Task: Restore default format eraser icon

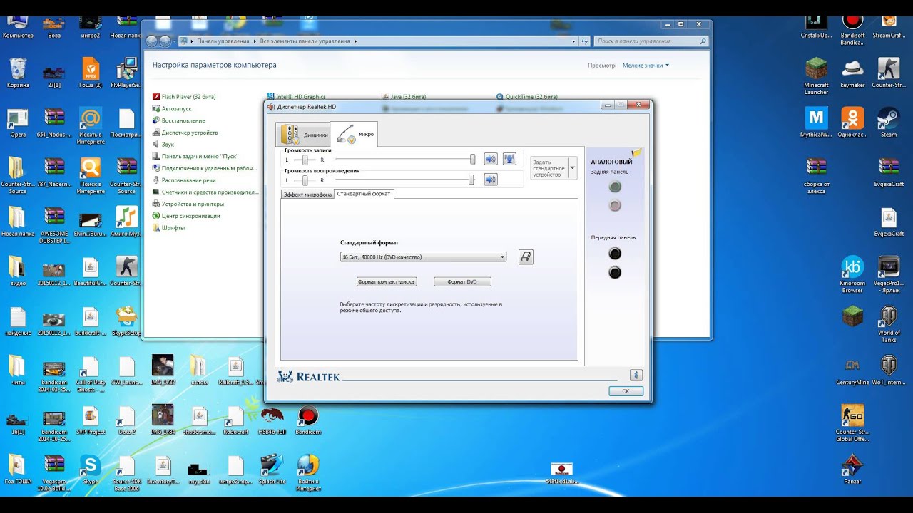Action: [526, 257]
